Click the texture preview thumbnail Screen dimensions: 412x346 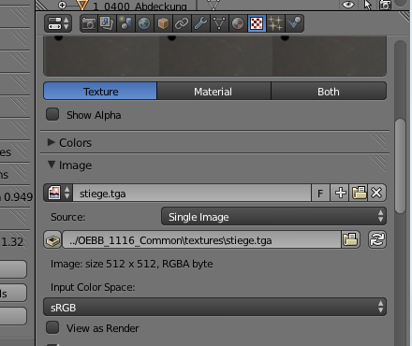coord(214,56)
